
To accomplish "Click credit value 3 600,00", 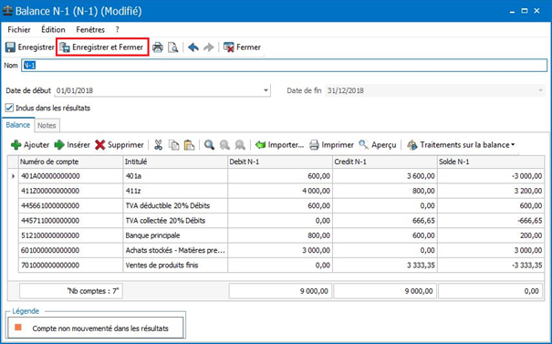I will (x=384, y=176).
